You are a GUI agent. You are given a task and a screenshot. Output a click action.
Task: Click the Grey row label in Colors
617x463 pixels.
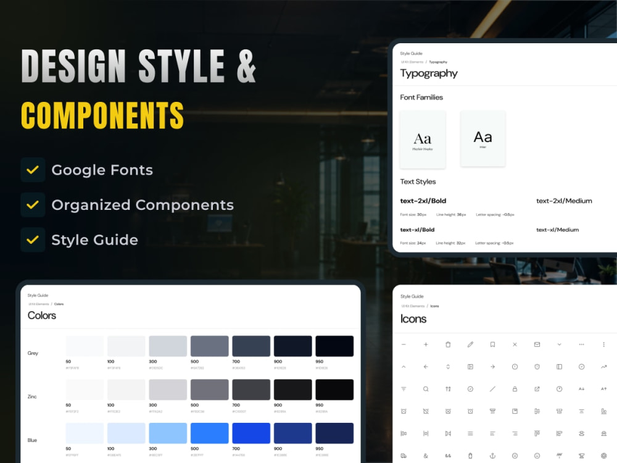click(x=33, y=353)
